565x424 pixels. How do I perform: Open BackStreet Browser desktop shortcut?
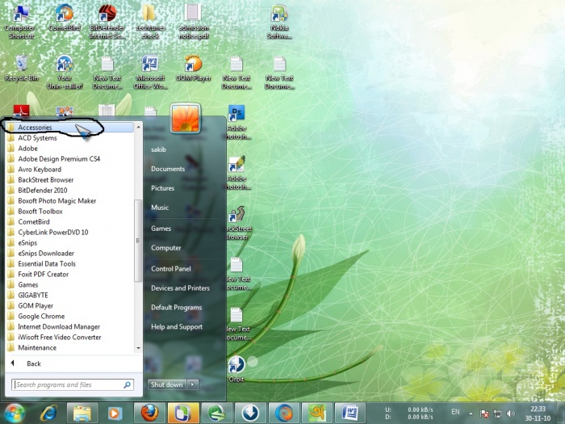pyautogui.click(x=238, y=224)
